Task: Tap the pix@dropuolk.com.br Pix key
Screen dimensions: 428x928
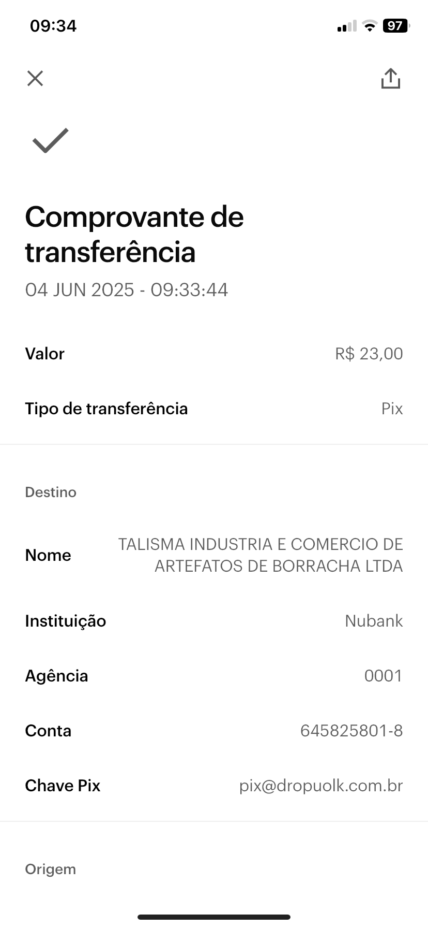Action: 320,786
